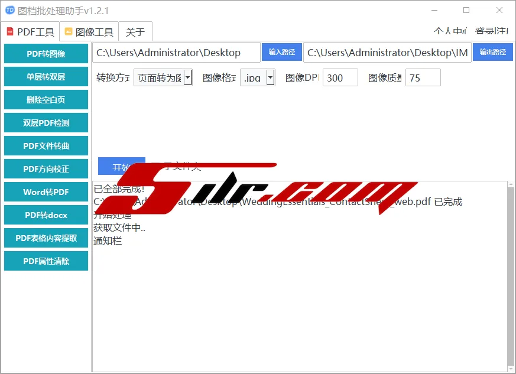Click the log line ending web.pdf 已完成
The width and height of the screenshot is (516, 374).
tap(278, 201)
